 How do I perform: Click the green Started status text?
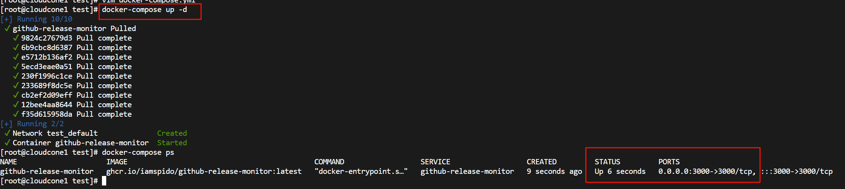[x=172, y=143]
